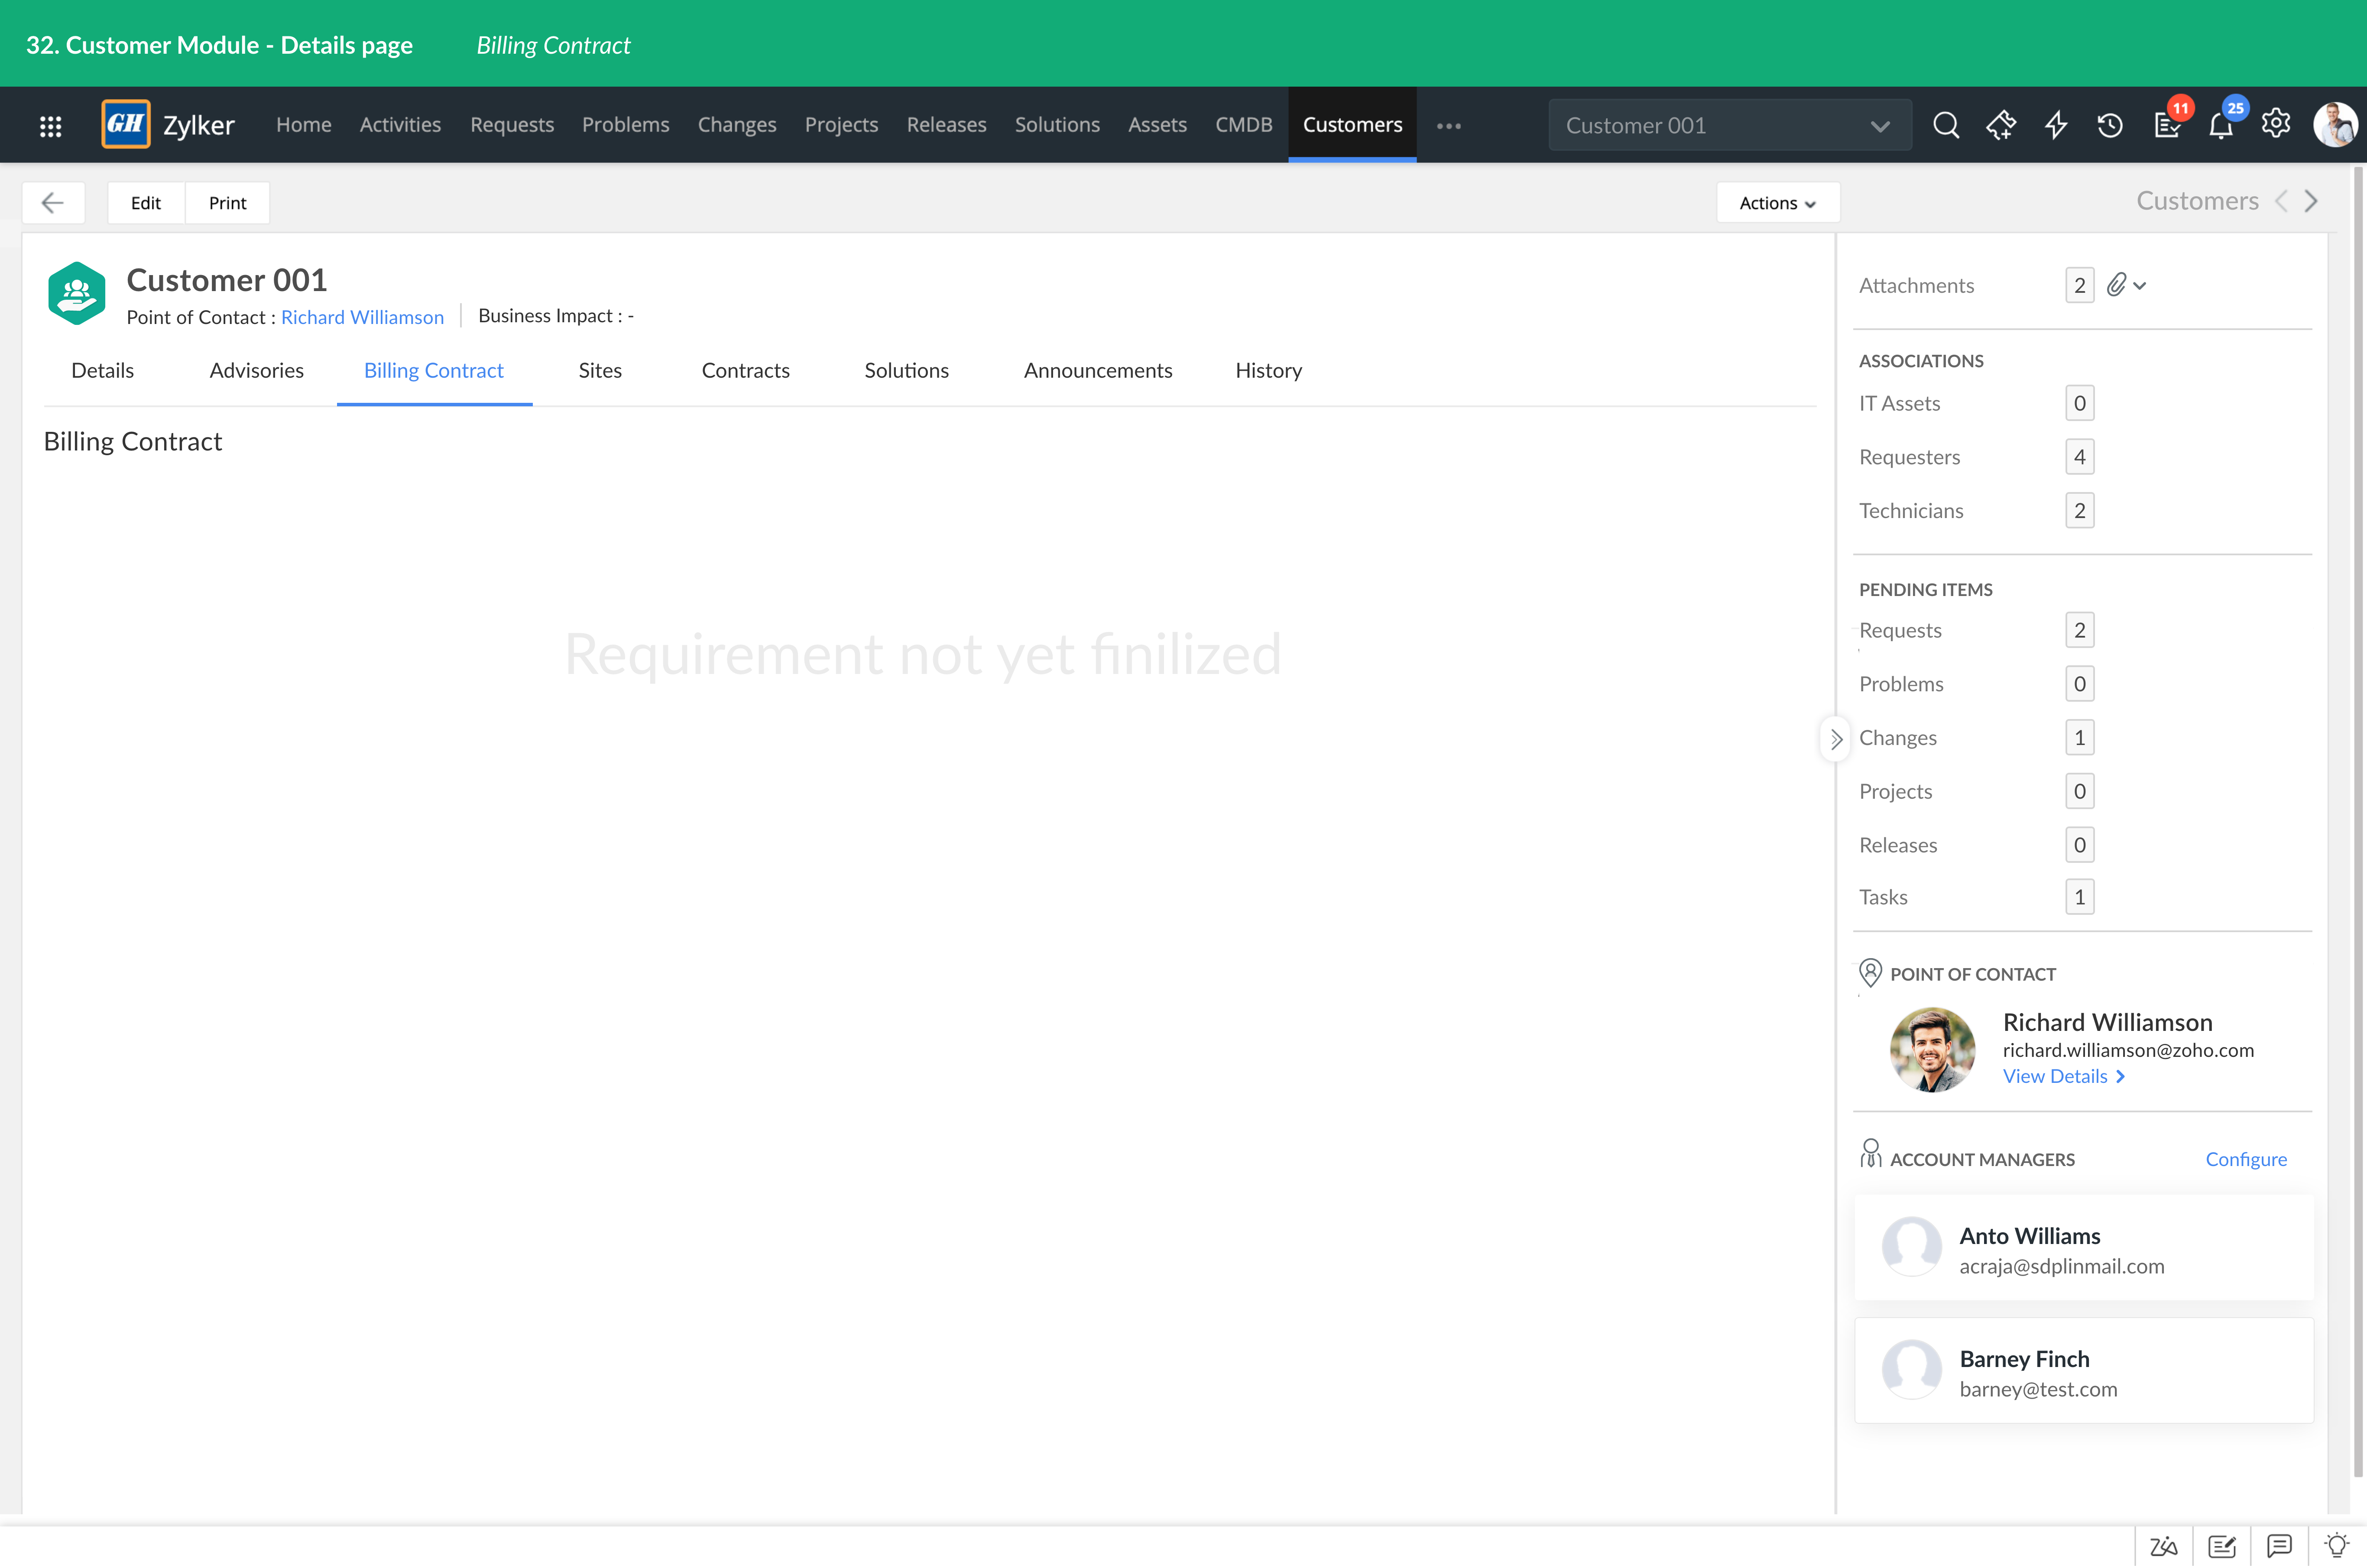
Task: Open pending Changes count 1
Action: [2079, 738]
